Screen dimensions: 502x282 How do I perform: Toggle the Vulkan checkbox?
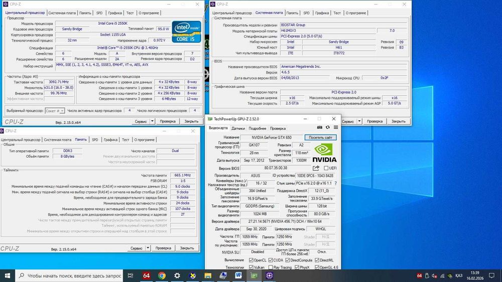(252, 267)
